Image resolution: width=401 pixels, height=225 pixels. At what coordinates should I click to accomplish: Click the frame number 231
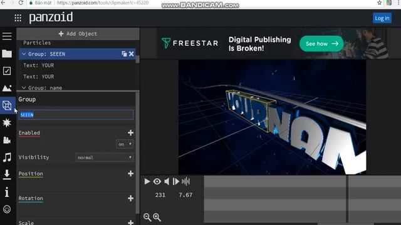point(160,195)
